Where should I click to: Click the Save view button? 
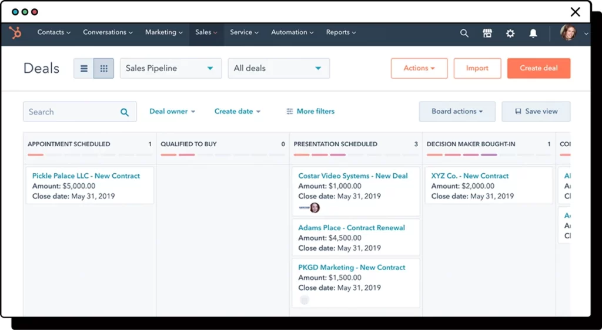[536, 112]
